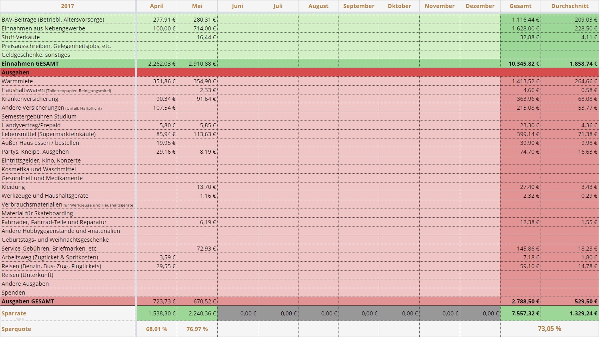Select the Durchschnitt column header
The image size is (599, 337).
click(570, 6)
